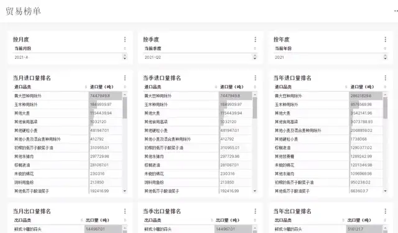Open the 当季进口量排名 card's options menu
Viewport: 398px width, 233px height.
[255, 78]
